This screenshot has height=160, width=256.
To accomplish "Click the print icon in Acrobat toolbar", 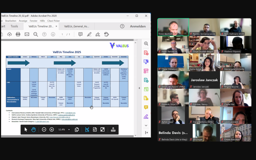I will (x=18, y=34).
